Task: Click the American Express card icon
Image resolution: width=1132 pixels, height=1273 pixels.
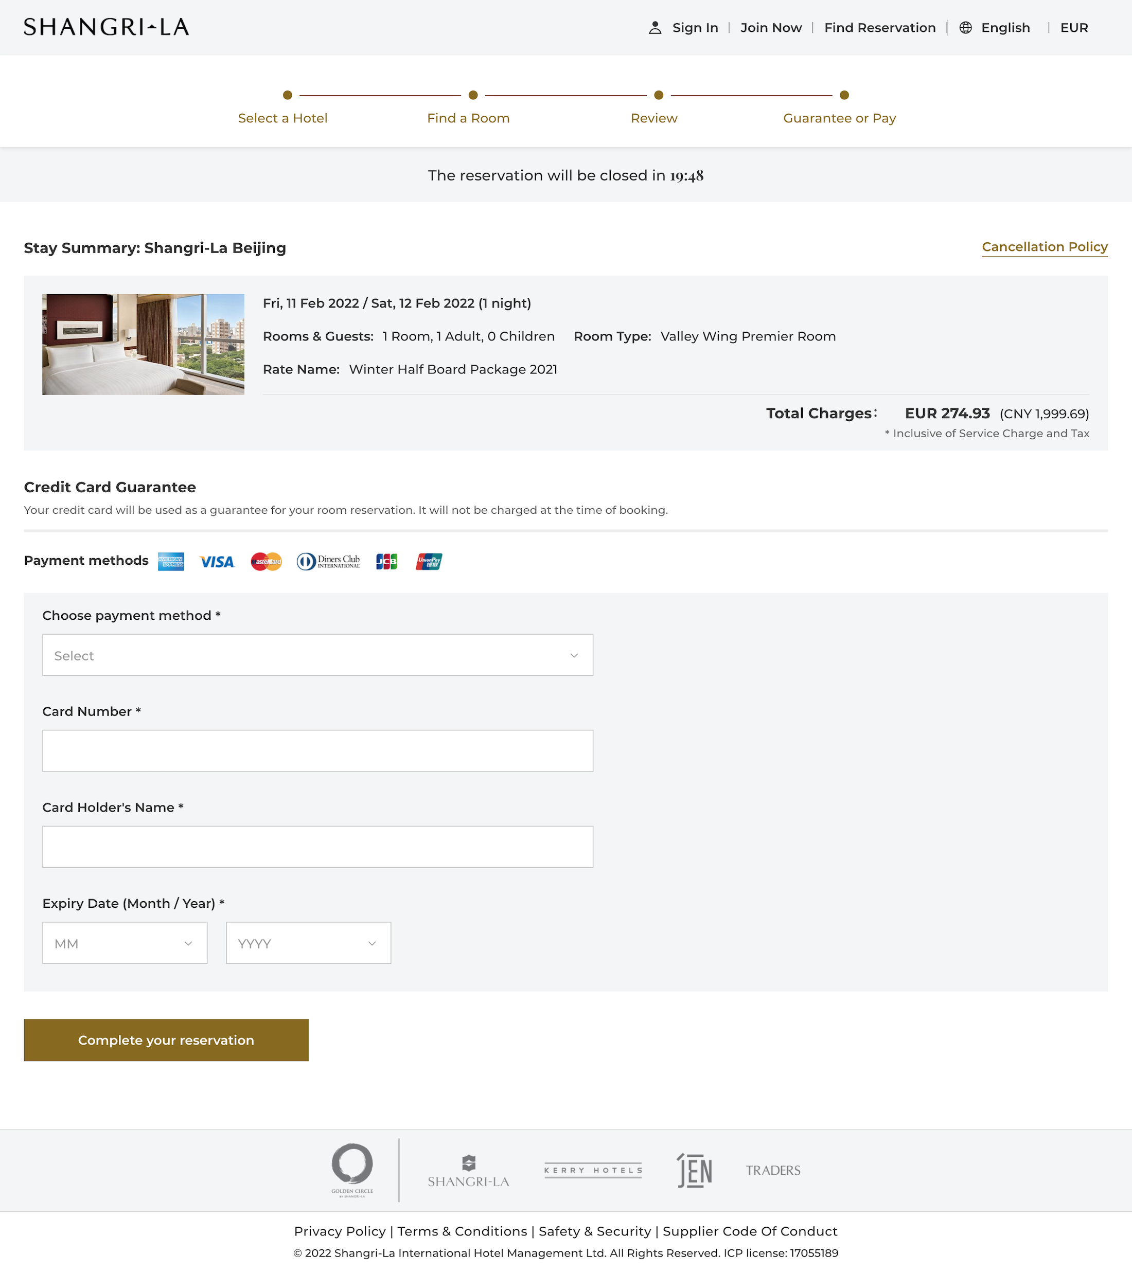Action: pos(171,561)
